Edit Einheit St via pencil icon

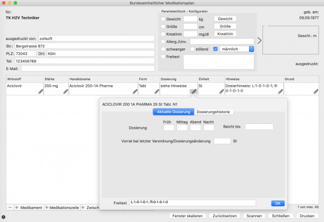pos(221,92)
